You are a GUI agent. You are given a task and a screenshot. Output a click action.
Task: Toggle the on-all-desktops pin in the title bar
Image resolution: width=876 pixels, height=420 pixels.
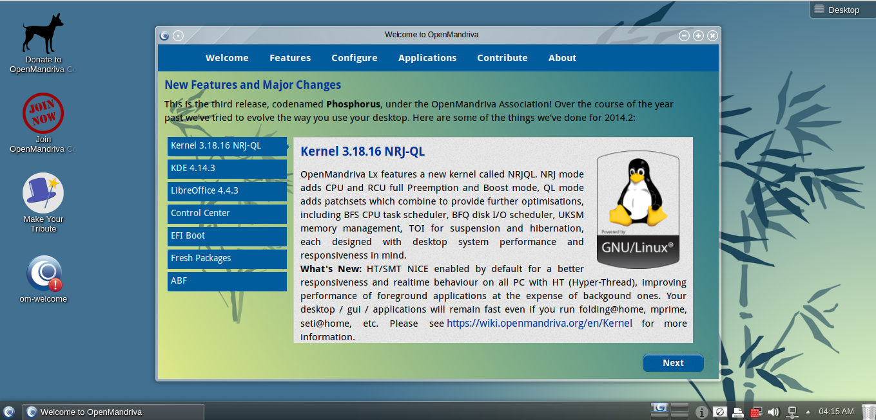tap(179, 35)
